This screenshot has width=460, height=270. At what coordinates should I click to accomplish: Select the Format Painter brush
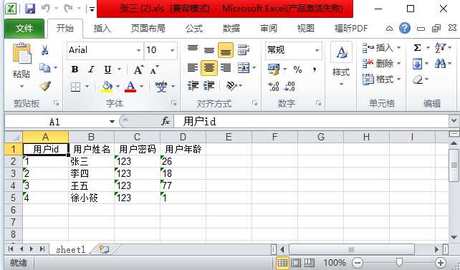(45, 86)
